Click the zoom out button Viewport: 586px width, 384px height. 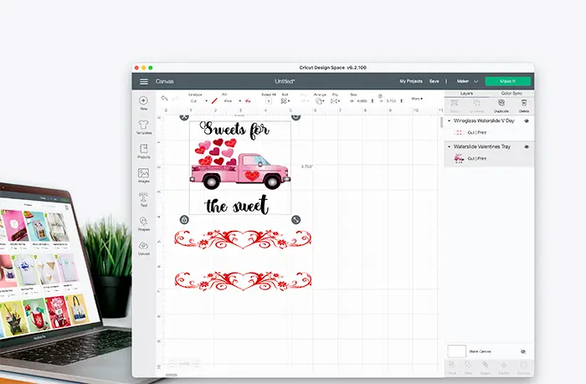point(172,363)
